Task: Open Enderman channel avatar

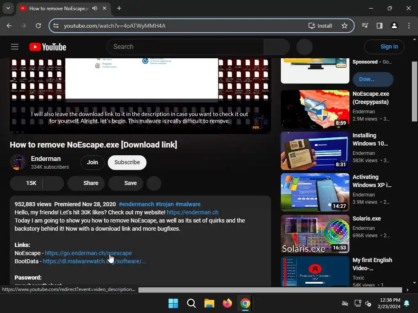Action: [x=18, y=162]
